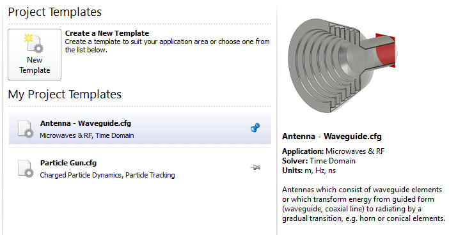Click the Units: m, Hz, ns line

(x=309, y=171)
